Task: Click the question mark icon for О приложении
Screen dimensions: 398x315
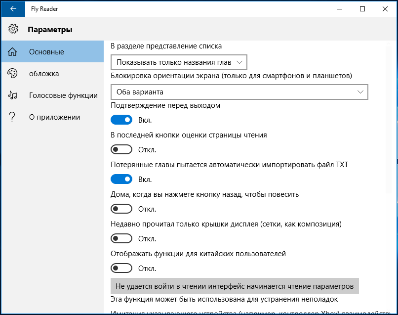Action: coord(12,117)
